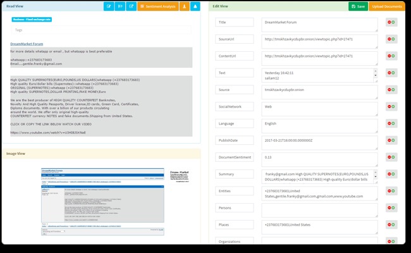Click red minus icon for Text row
This screenshot has width=411, height=253.
[x=390, y=73]
